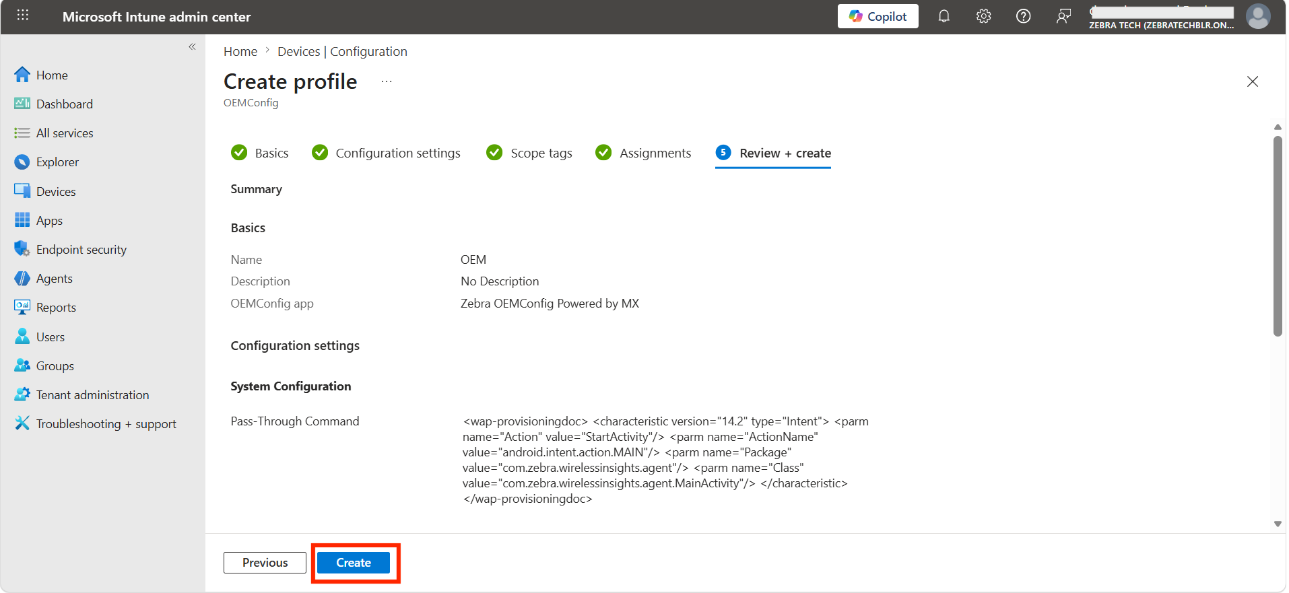Open portal settings gear
The width and height of the screenshot is (1289, 593).
click(x=983, y=16)
